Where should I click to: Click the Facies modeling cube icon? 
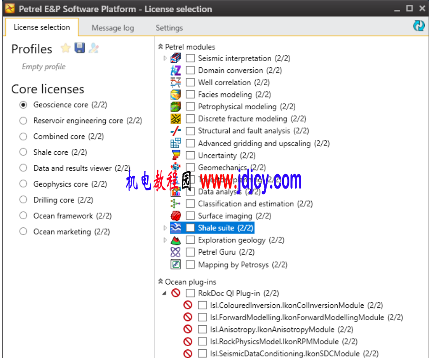tap(175, 94)
